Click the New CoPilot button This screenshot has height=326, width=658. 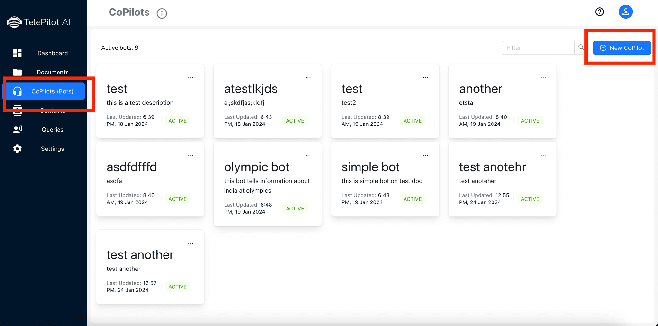(622, 48)
